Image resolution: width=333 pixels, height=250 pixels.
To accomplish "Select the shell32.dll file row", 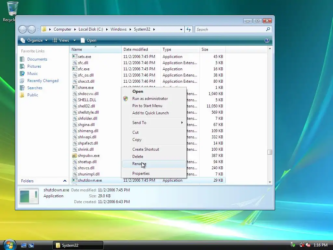I will tap(148, 106).
